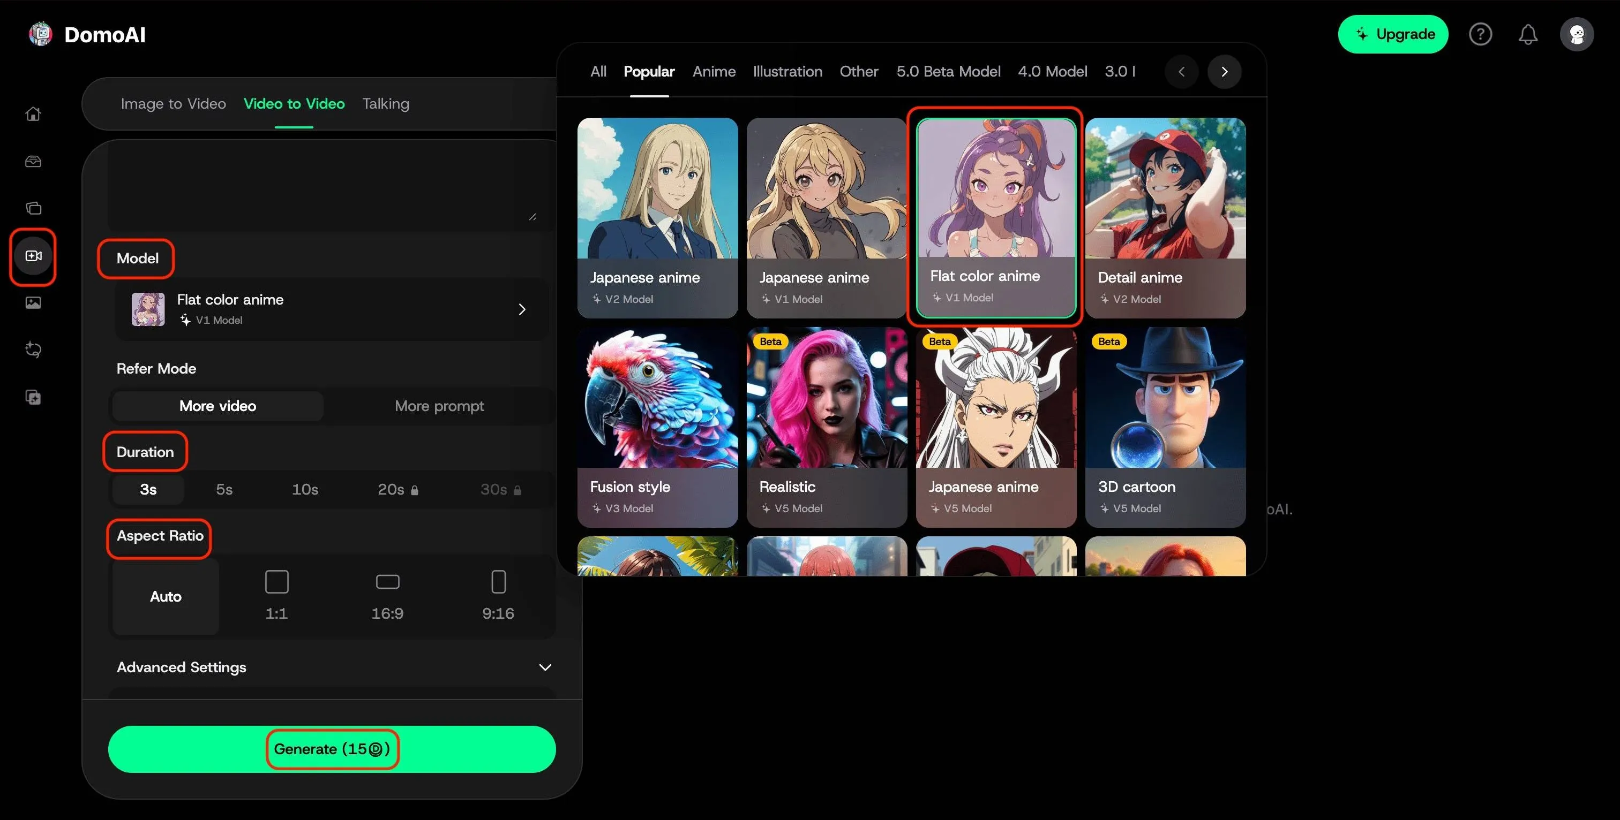Open the notifications bell icon
The image size is (1620, 820).
[x=1527, y=34]
